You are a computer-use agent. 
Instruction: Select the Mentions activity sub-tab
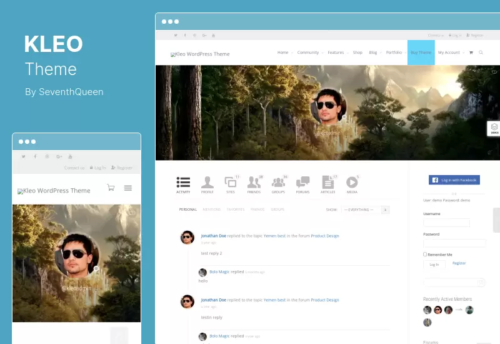tap(212, 210)
